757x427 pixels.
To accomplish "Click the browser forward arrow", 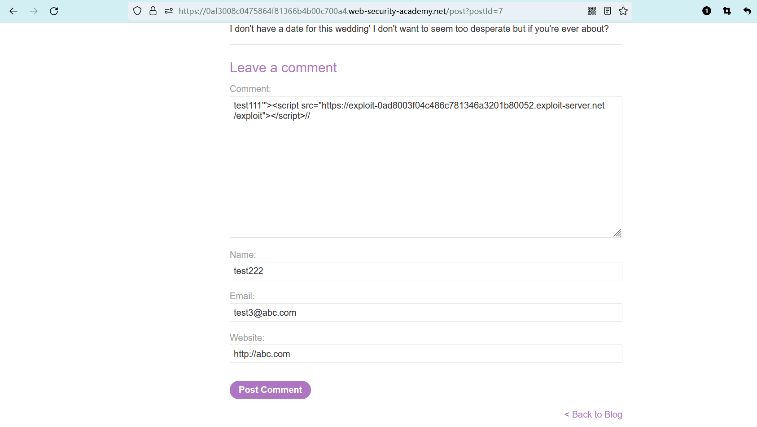I will click(34, 11).
